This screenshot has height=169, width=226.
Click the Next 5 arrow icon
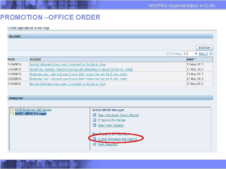point(211,54)
